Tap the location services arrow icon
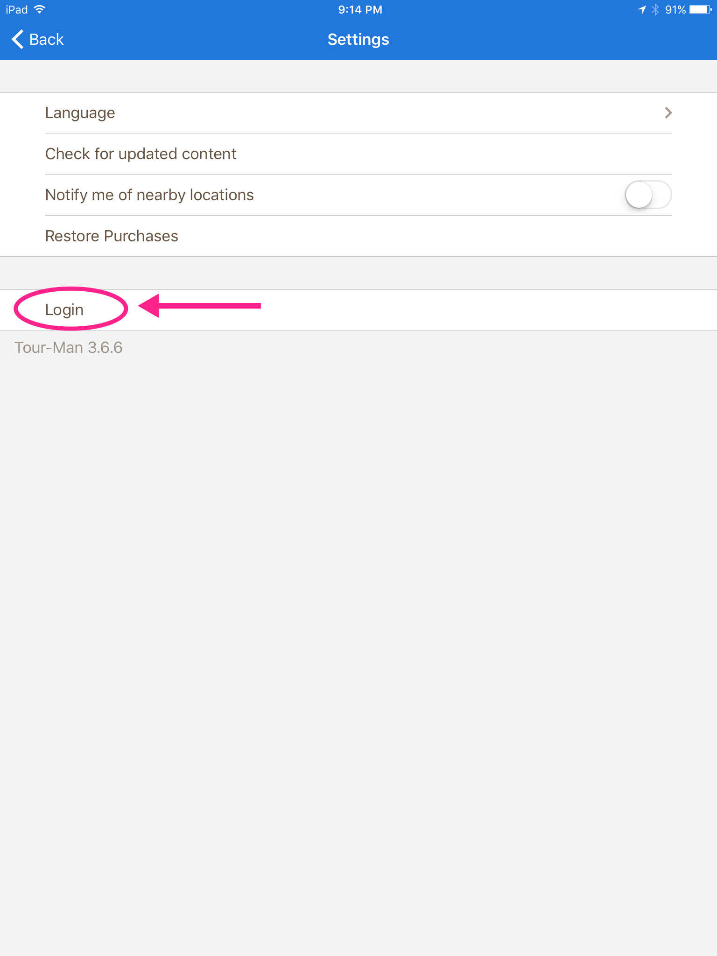 click(642, 9)
